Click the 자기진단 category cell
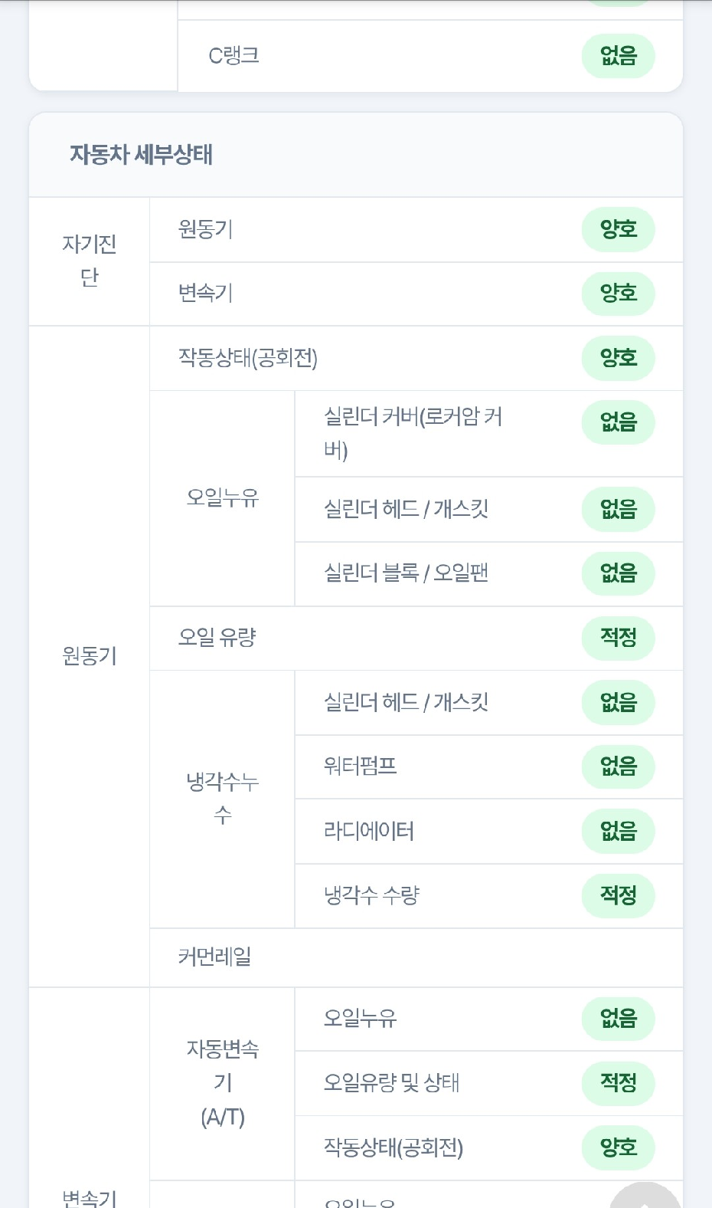The height and width of the screenshot is (1208, 712). pos(89,261)
